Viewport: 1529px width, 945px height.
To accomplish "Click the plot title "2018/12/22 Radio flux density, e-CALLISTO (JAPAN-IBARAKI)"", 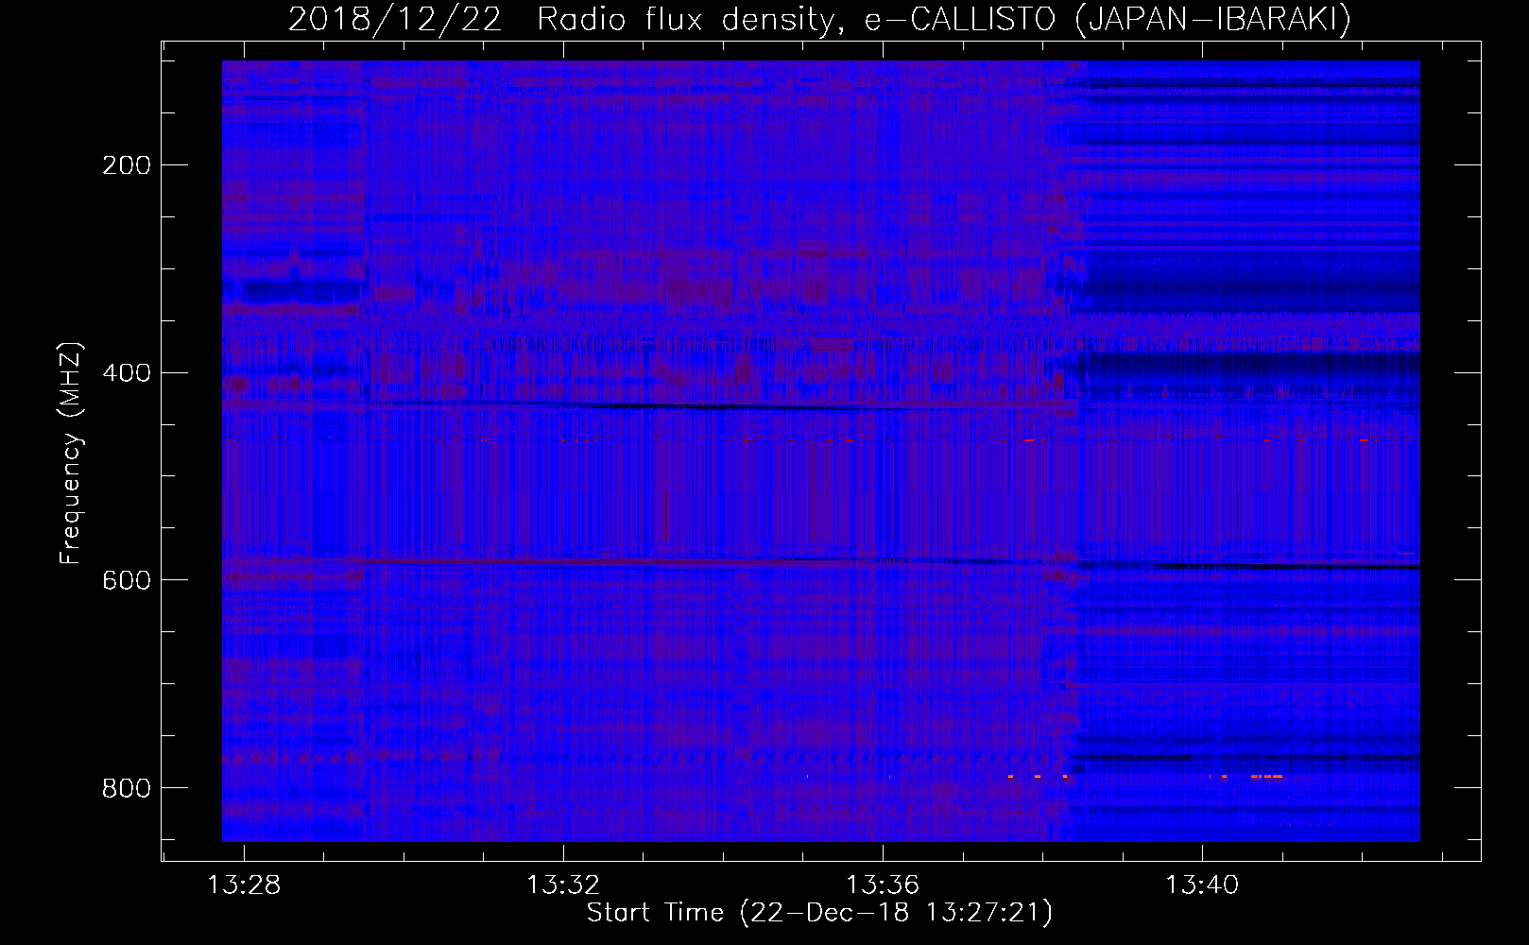I will point(820,19).
